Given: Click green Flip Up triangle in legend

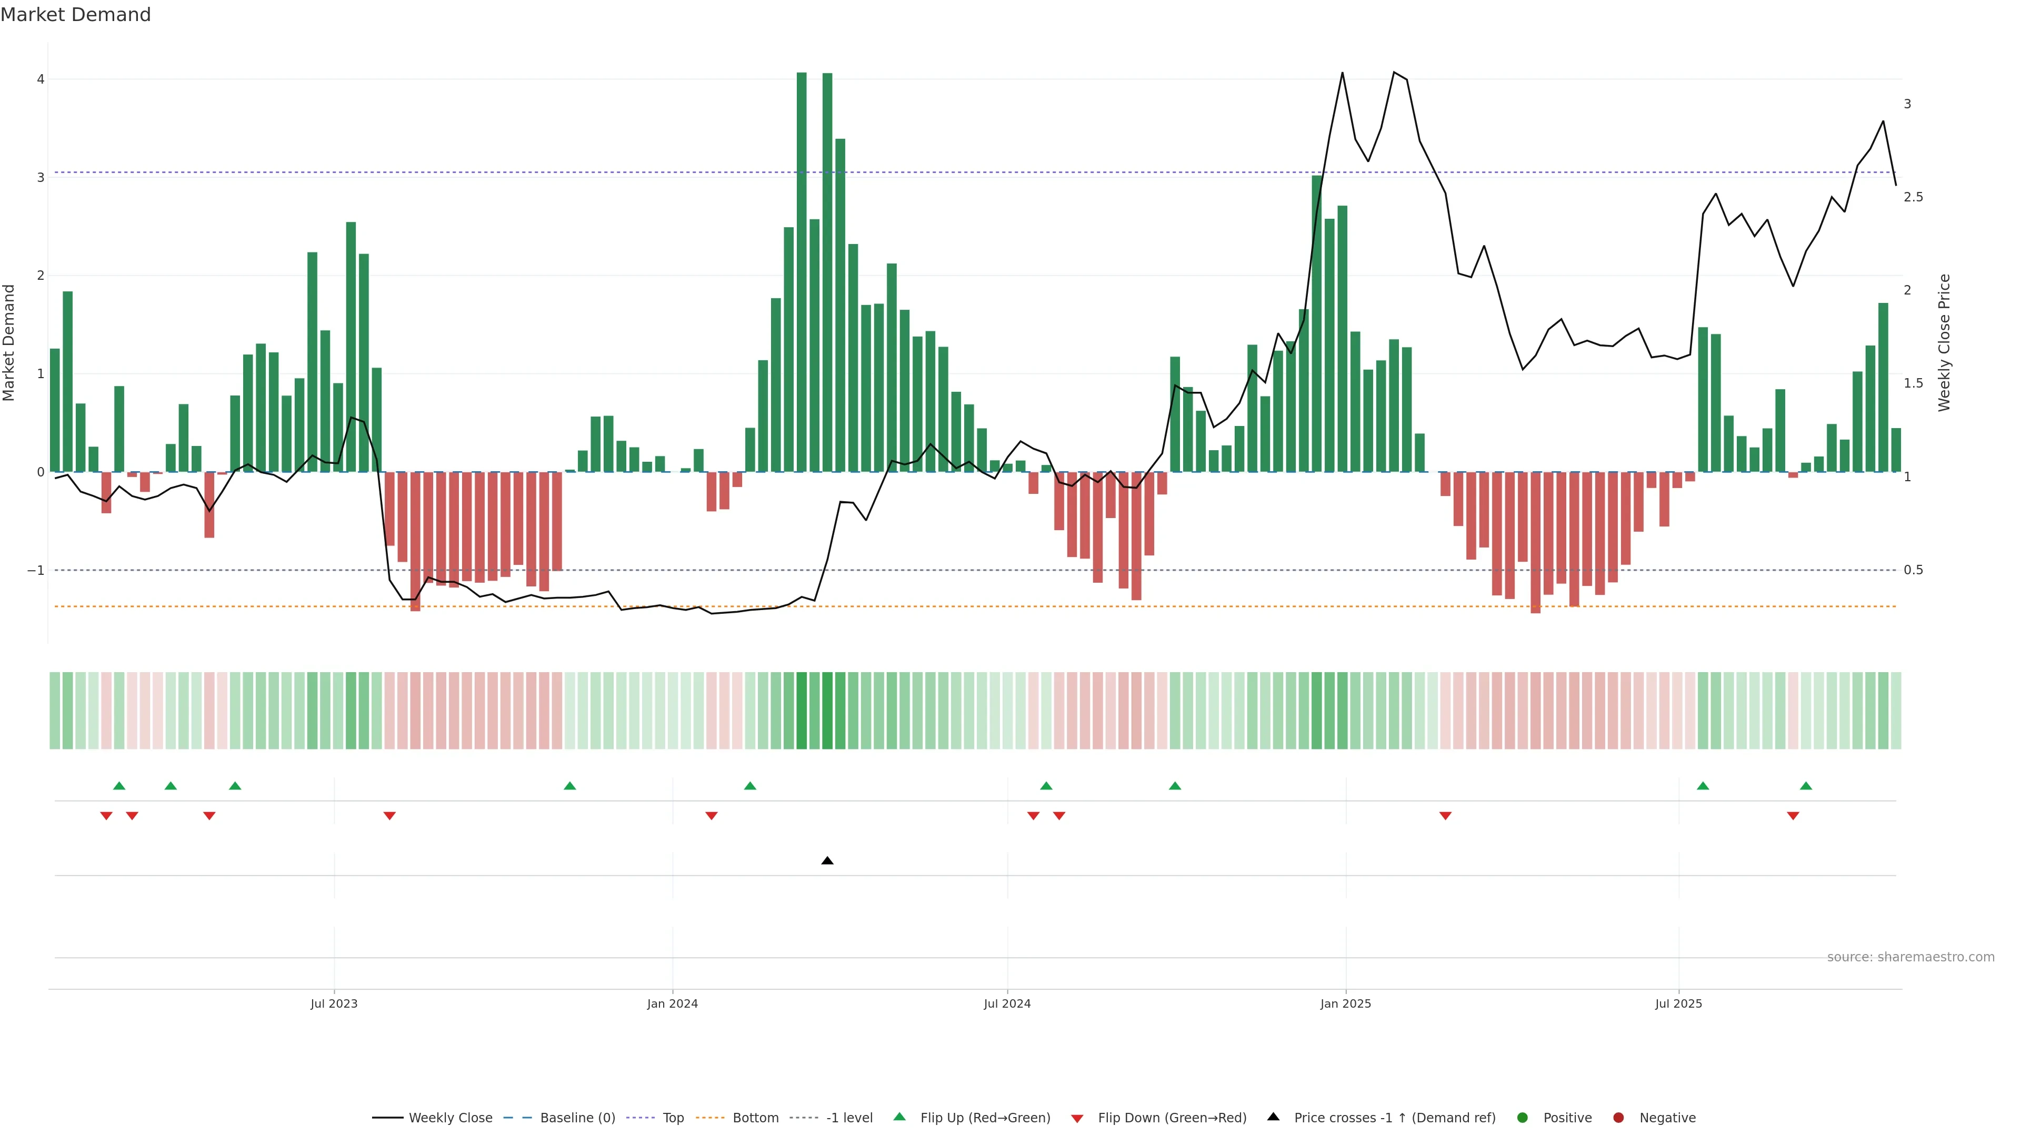Looking at the screenshot, I should (900, 1117).
